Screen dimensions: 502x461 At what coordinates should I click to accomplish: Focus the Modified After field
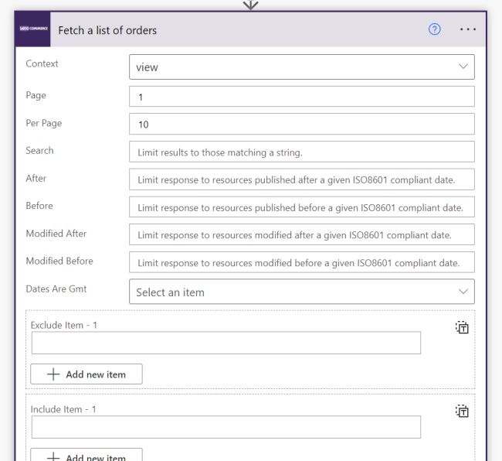(301, 235)
